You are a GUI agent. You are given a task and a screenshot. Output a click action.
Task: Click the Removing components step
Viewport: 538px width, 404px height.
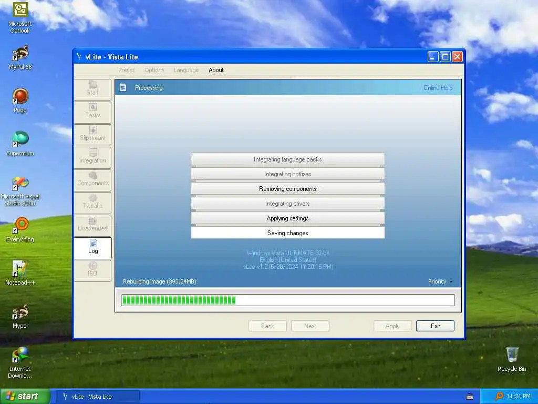[x=288, y=189]
